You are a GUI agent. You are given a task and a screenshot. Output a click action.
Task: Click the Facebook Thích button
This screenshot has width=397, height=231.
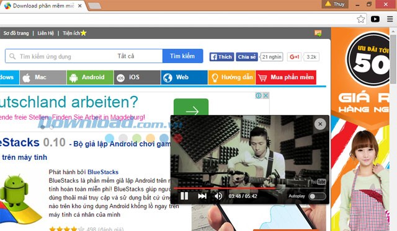pos(221,57)
